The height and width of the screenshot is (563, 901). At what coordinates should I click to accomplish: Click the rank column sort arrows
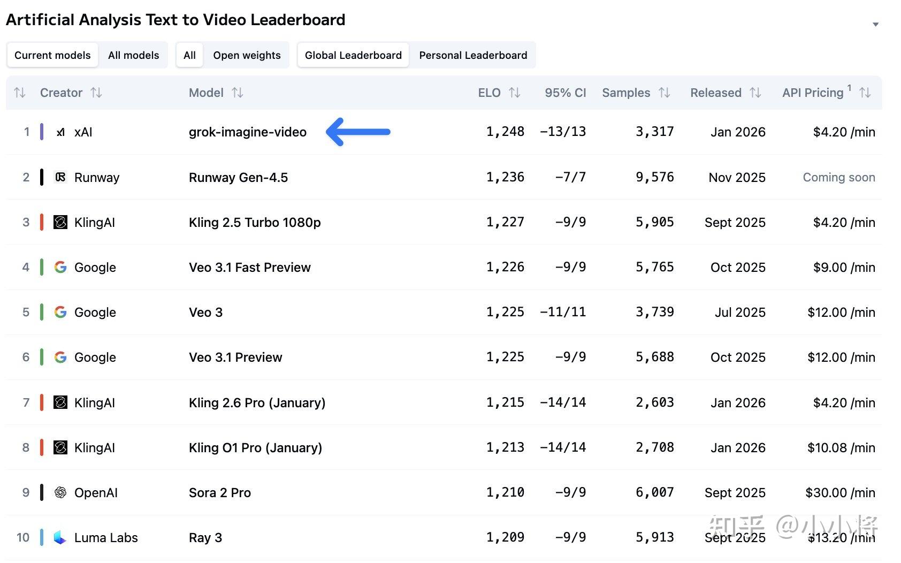[20, 93]
